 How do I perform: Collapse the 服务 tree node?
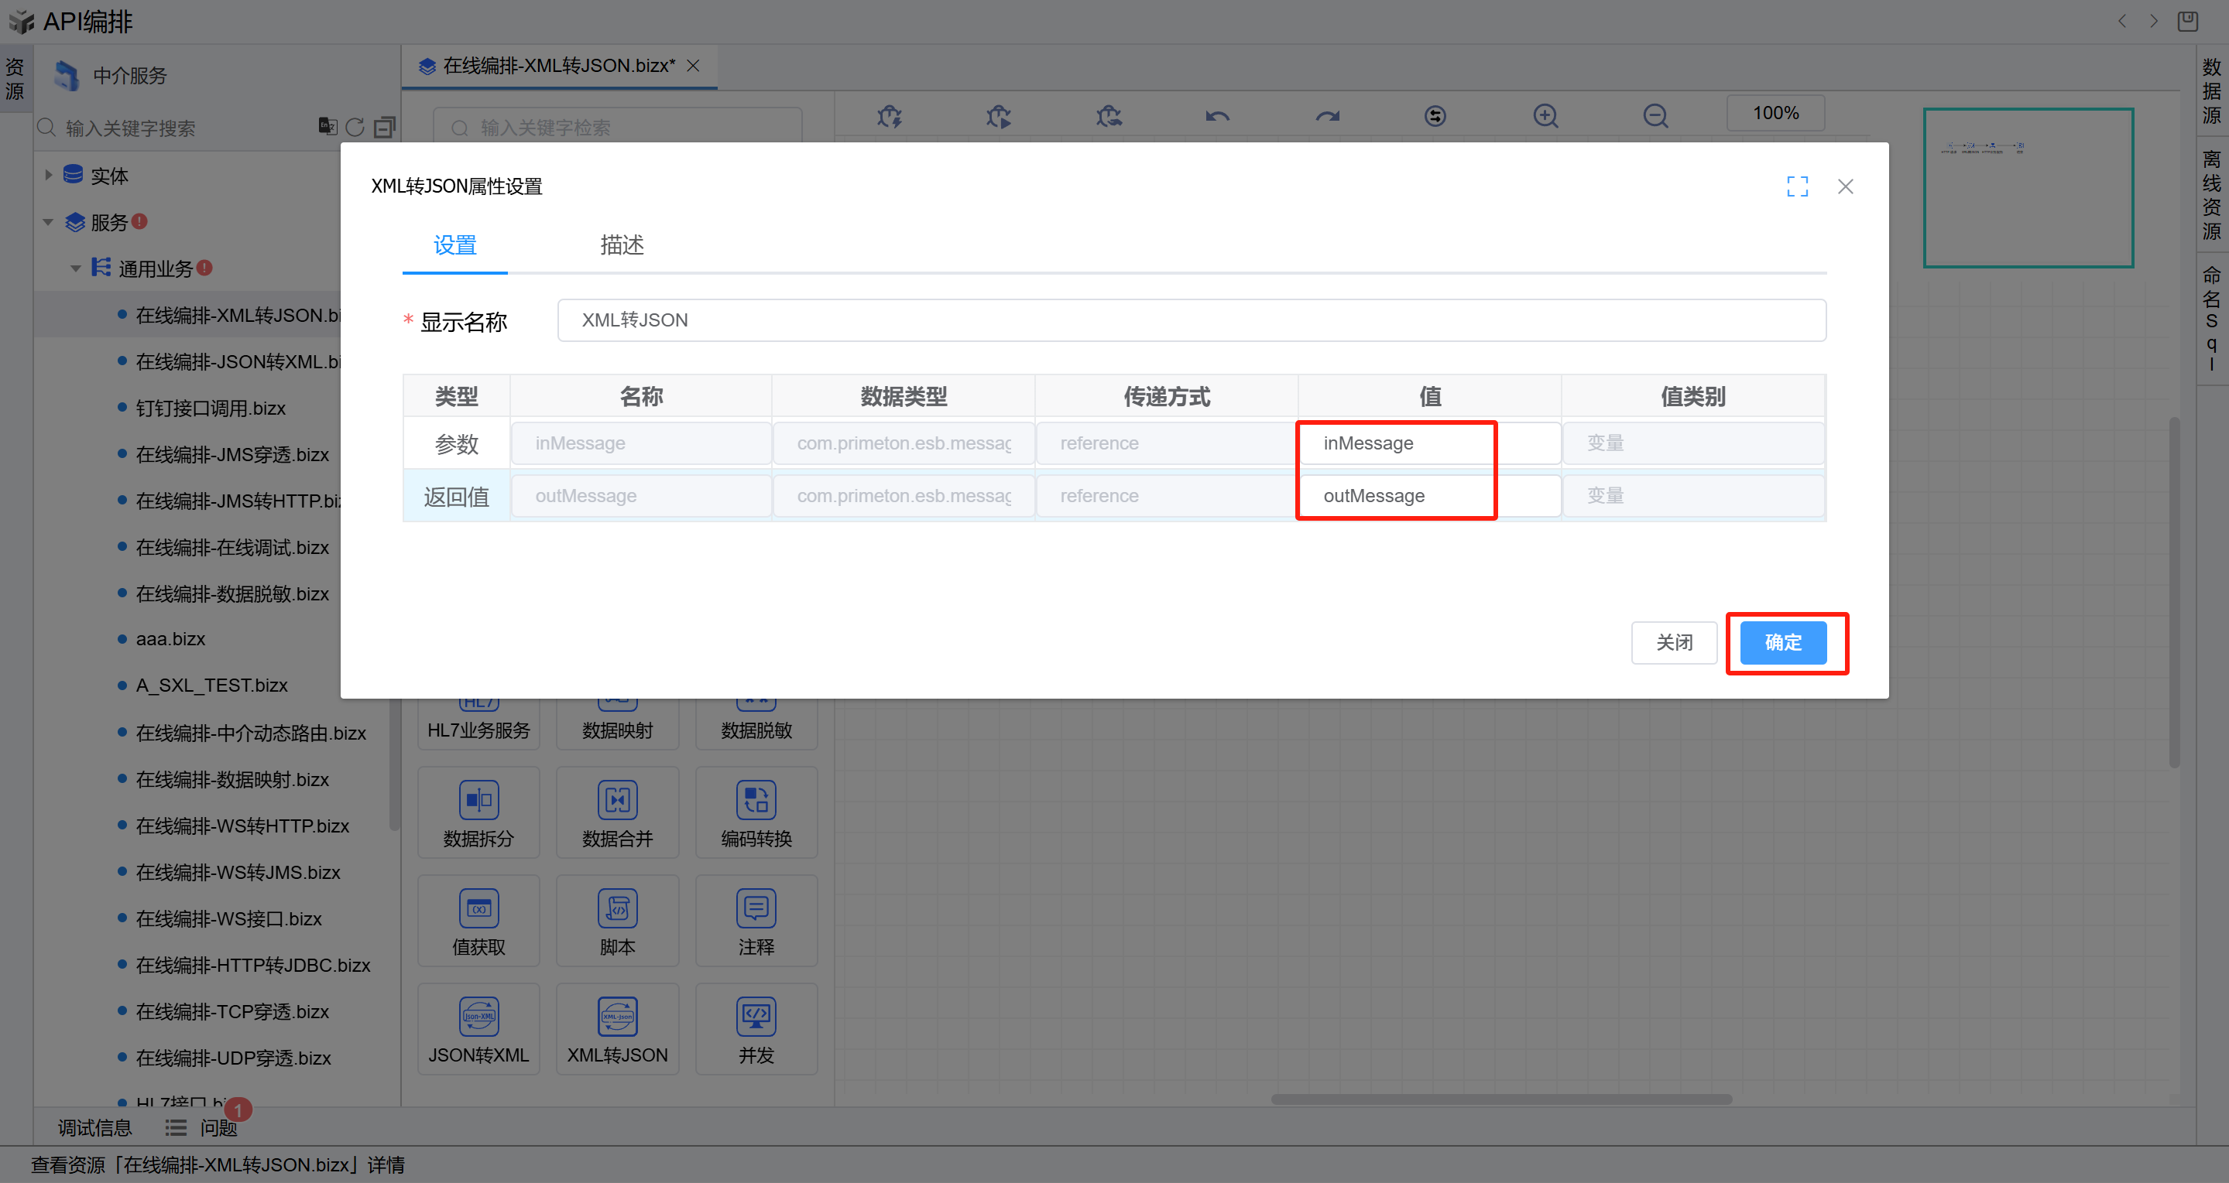[x=49, y=222]
